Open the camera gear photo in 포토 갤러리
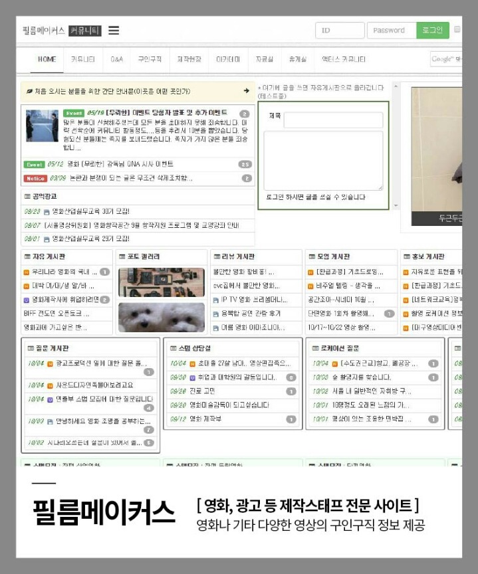478x574 pixels. (x=162, y=282)
